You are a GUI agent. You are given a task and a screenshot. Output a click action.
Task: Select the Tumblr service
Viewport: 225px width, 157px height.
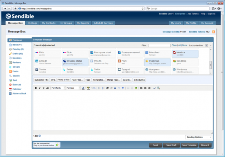[48, 71]
